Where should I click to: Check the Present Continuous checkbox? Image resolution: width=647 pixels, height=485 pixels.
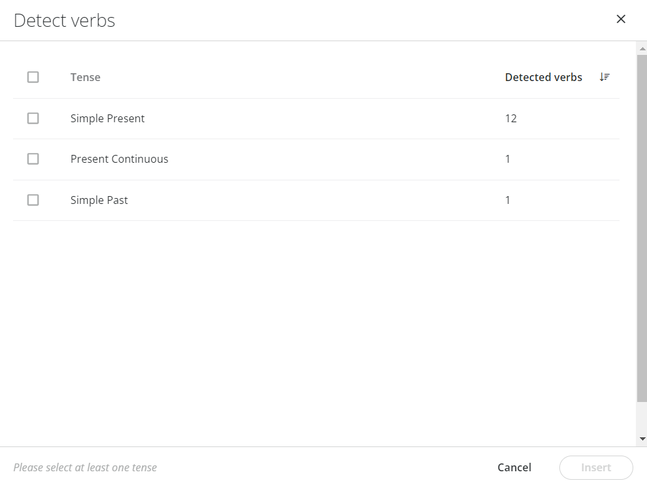coord(33,159)
